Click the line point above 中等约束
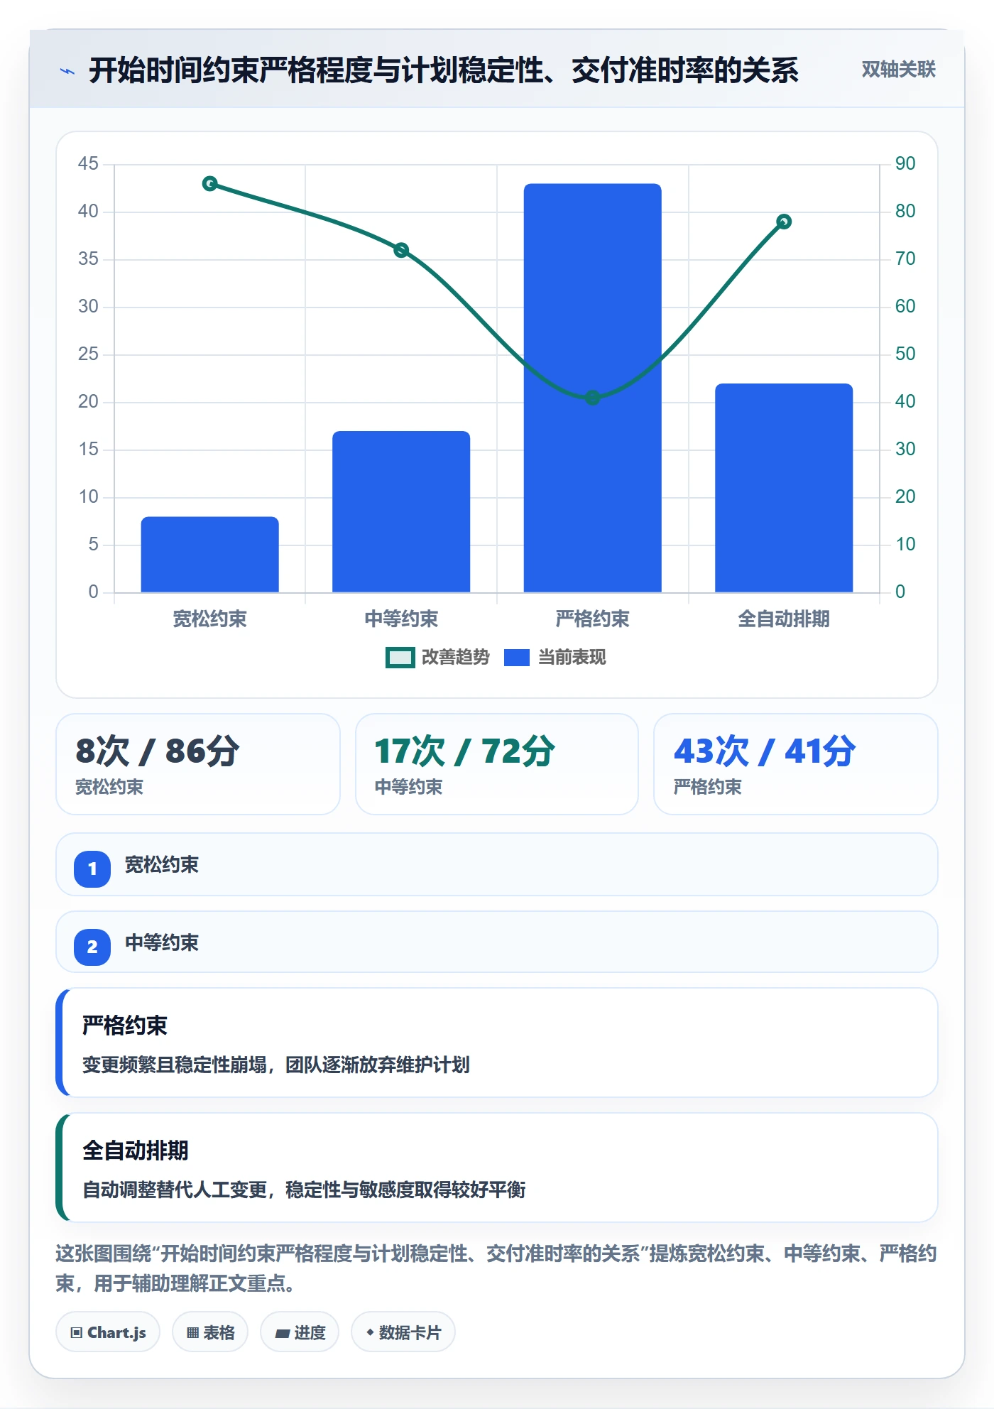This screenshot has width=994, height=1409. point(401,250)
